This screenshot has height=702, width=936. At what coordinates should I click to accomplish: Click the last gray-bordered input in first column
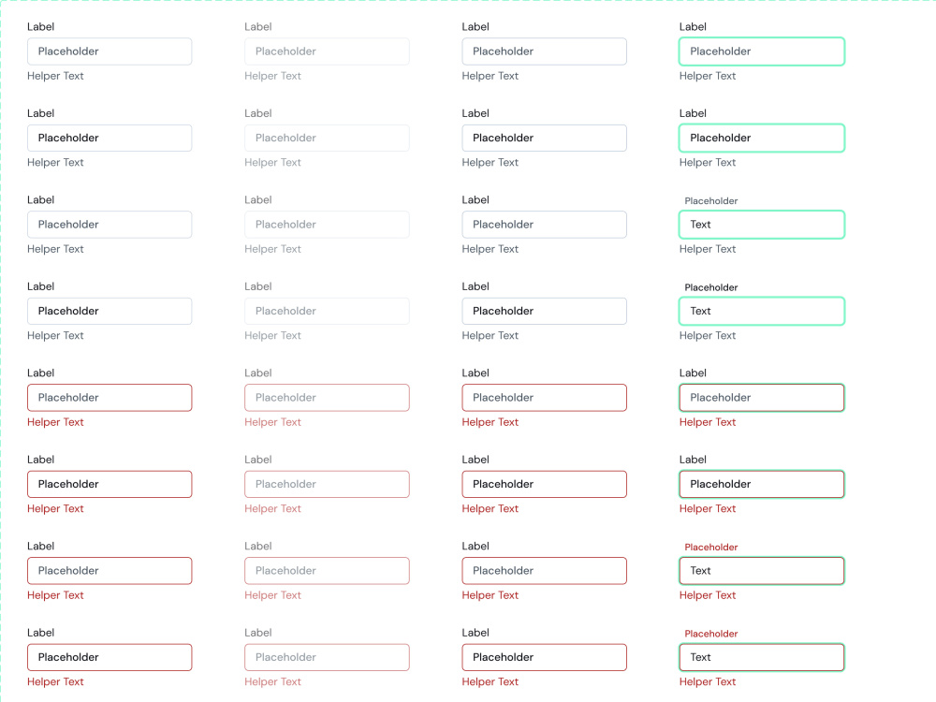click(110, 311)
